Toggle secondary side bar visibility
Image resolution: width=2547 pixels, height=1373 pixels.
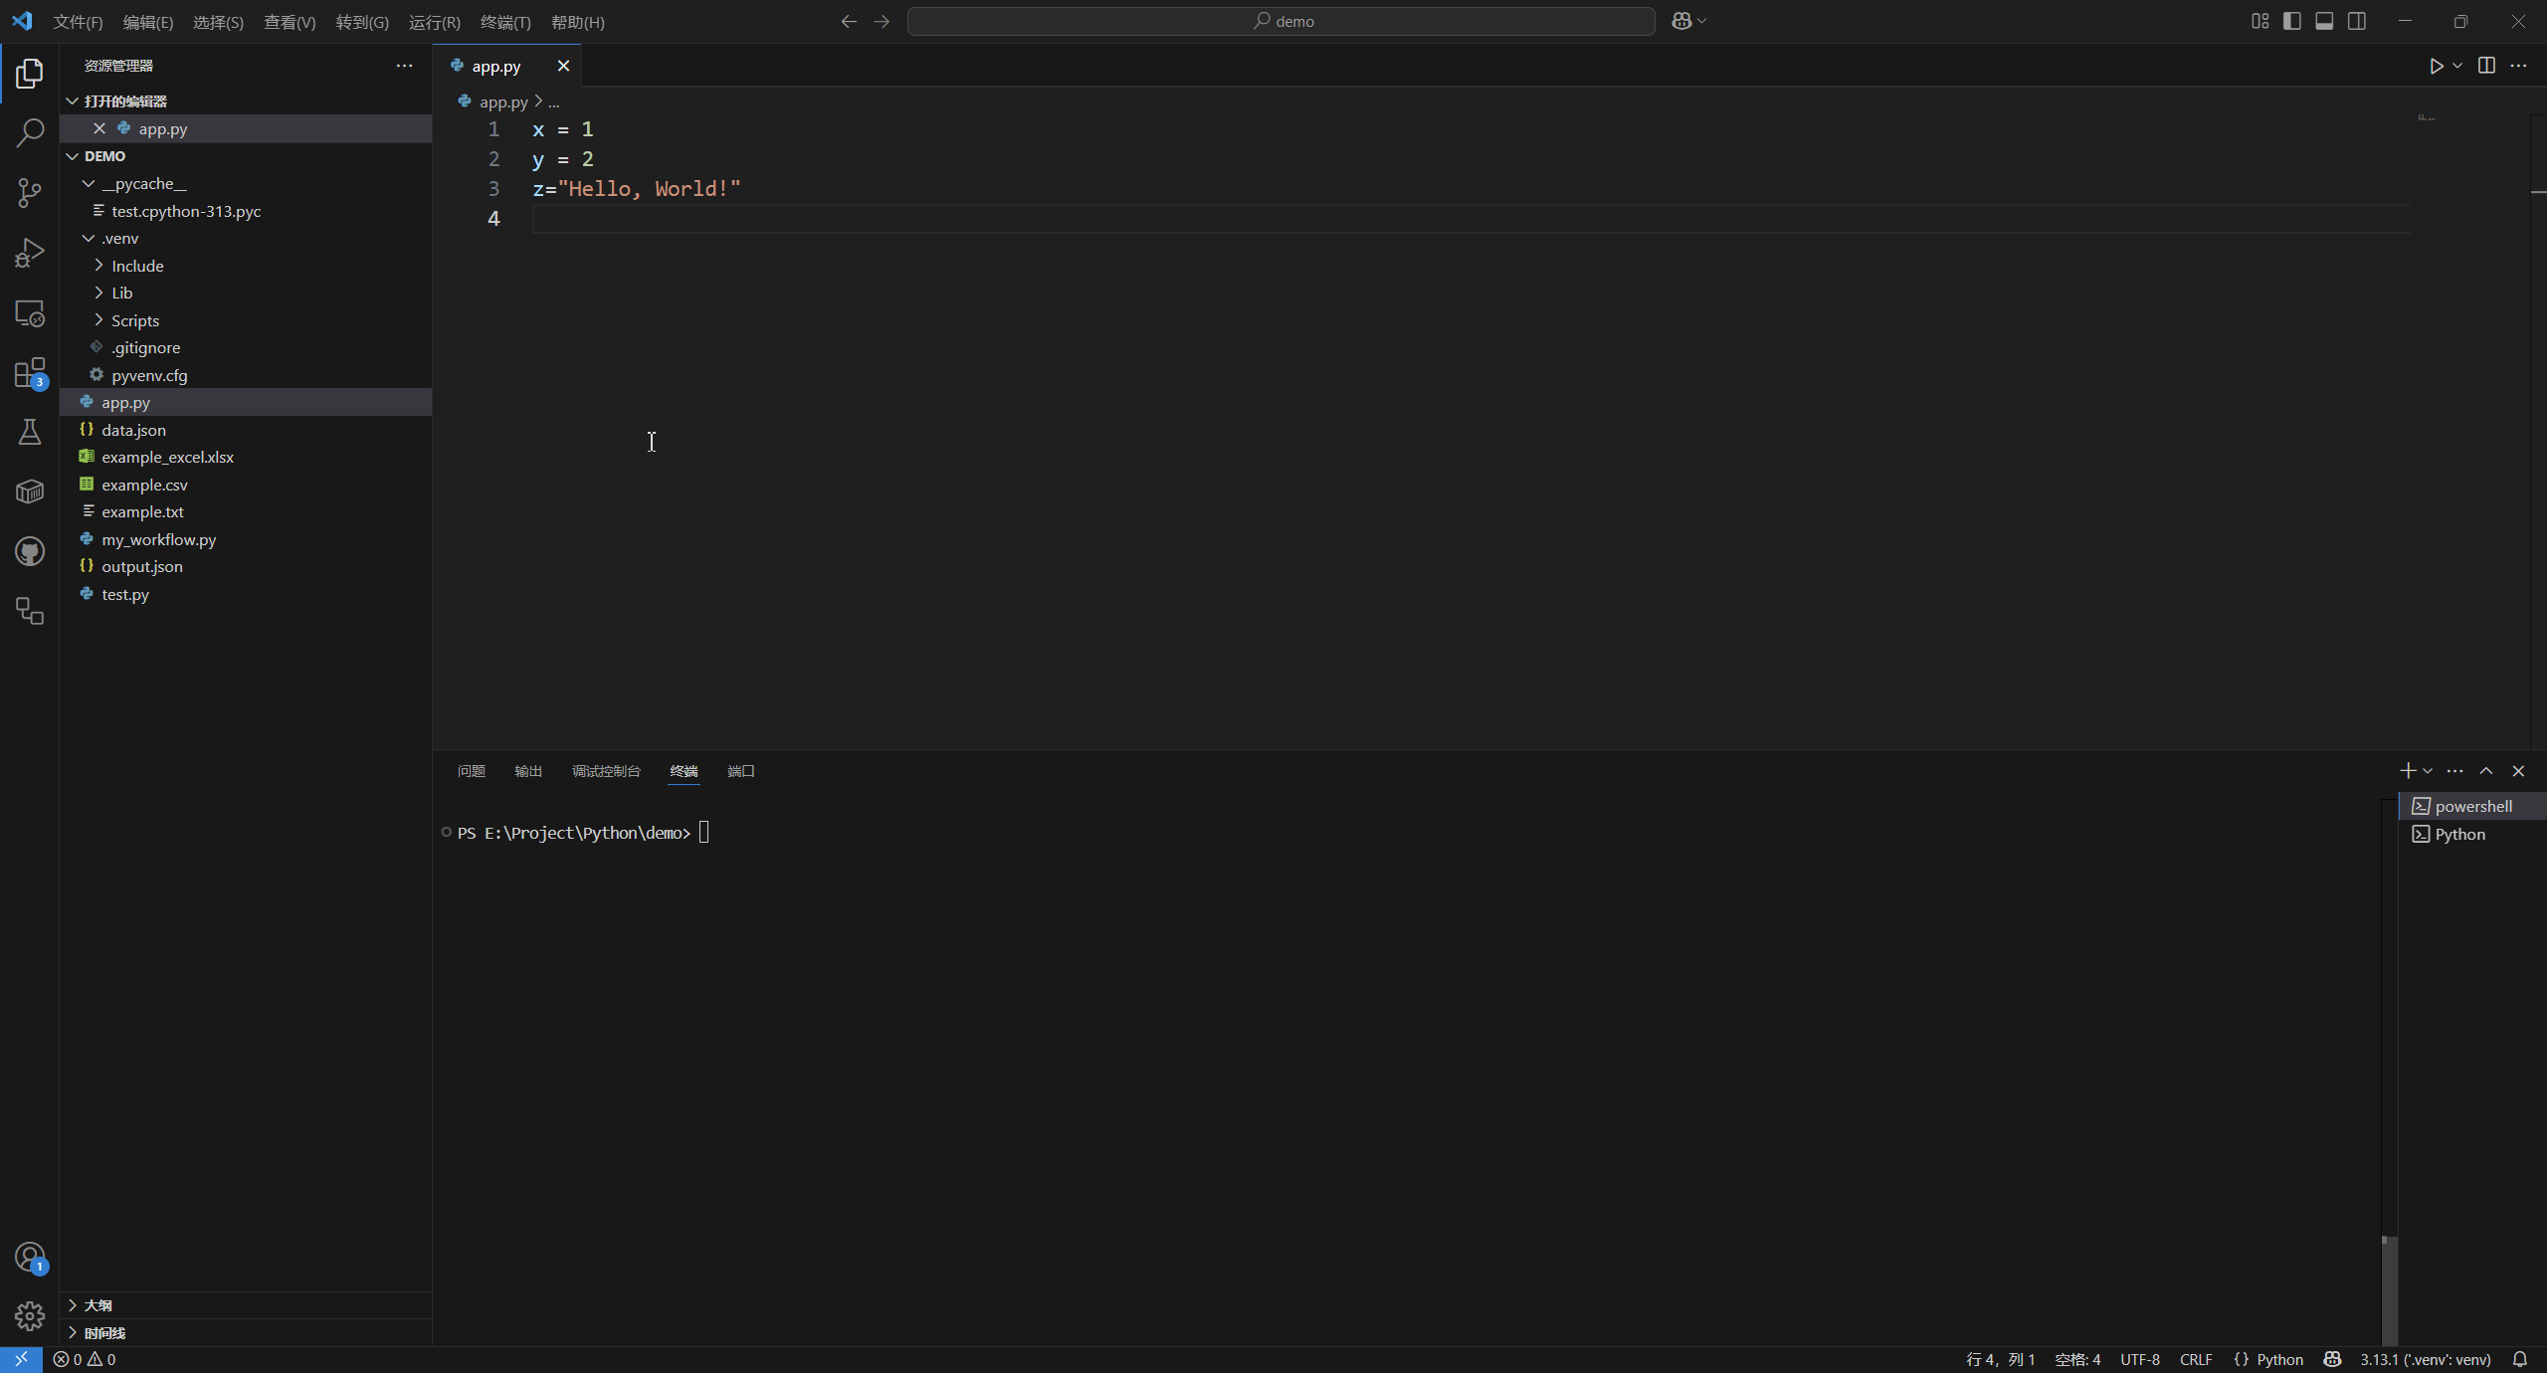(2357, 21)
